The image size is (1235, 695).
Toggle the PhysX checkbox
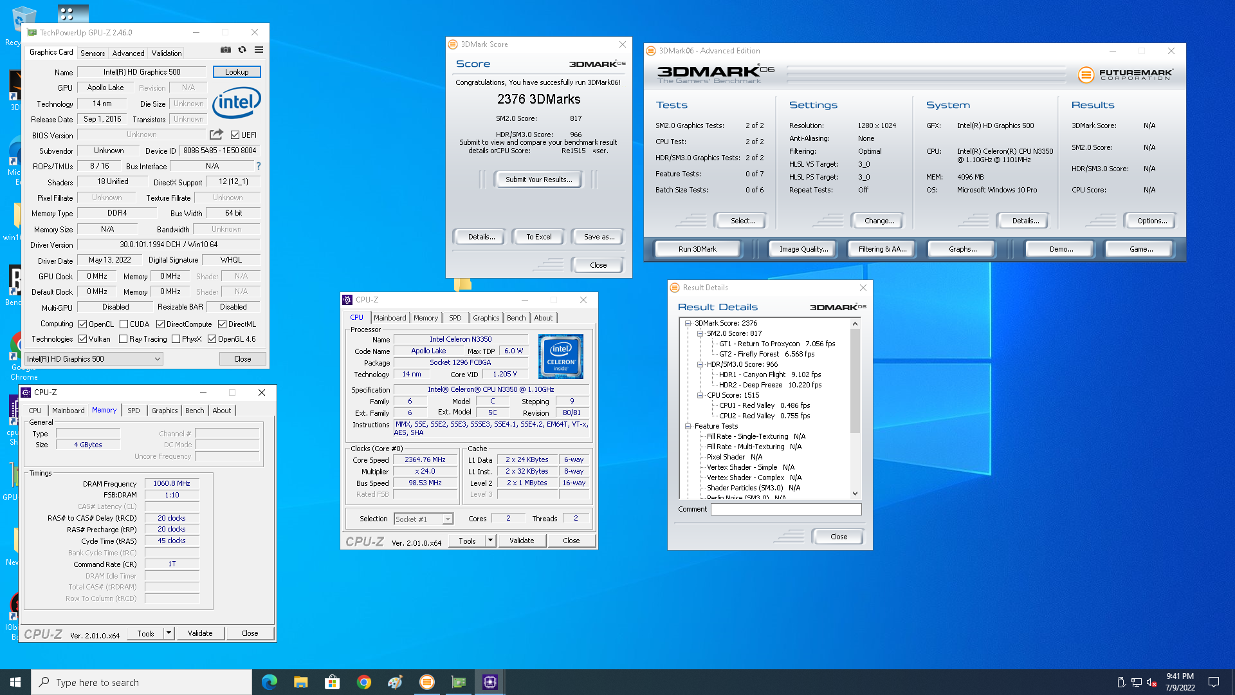click(x=176, y=339)
